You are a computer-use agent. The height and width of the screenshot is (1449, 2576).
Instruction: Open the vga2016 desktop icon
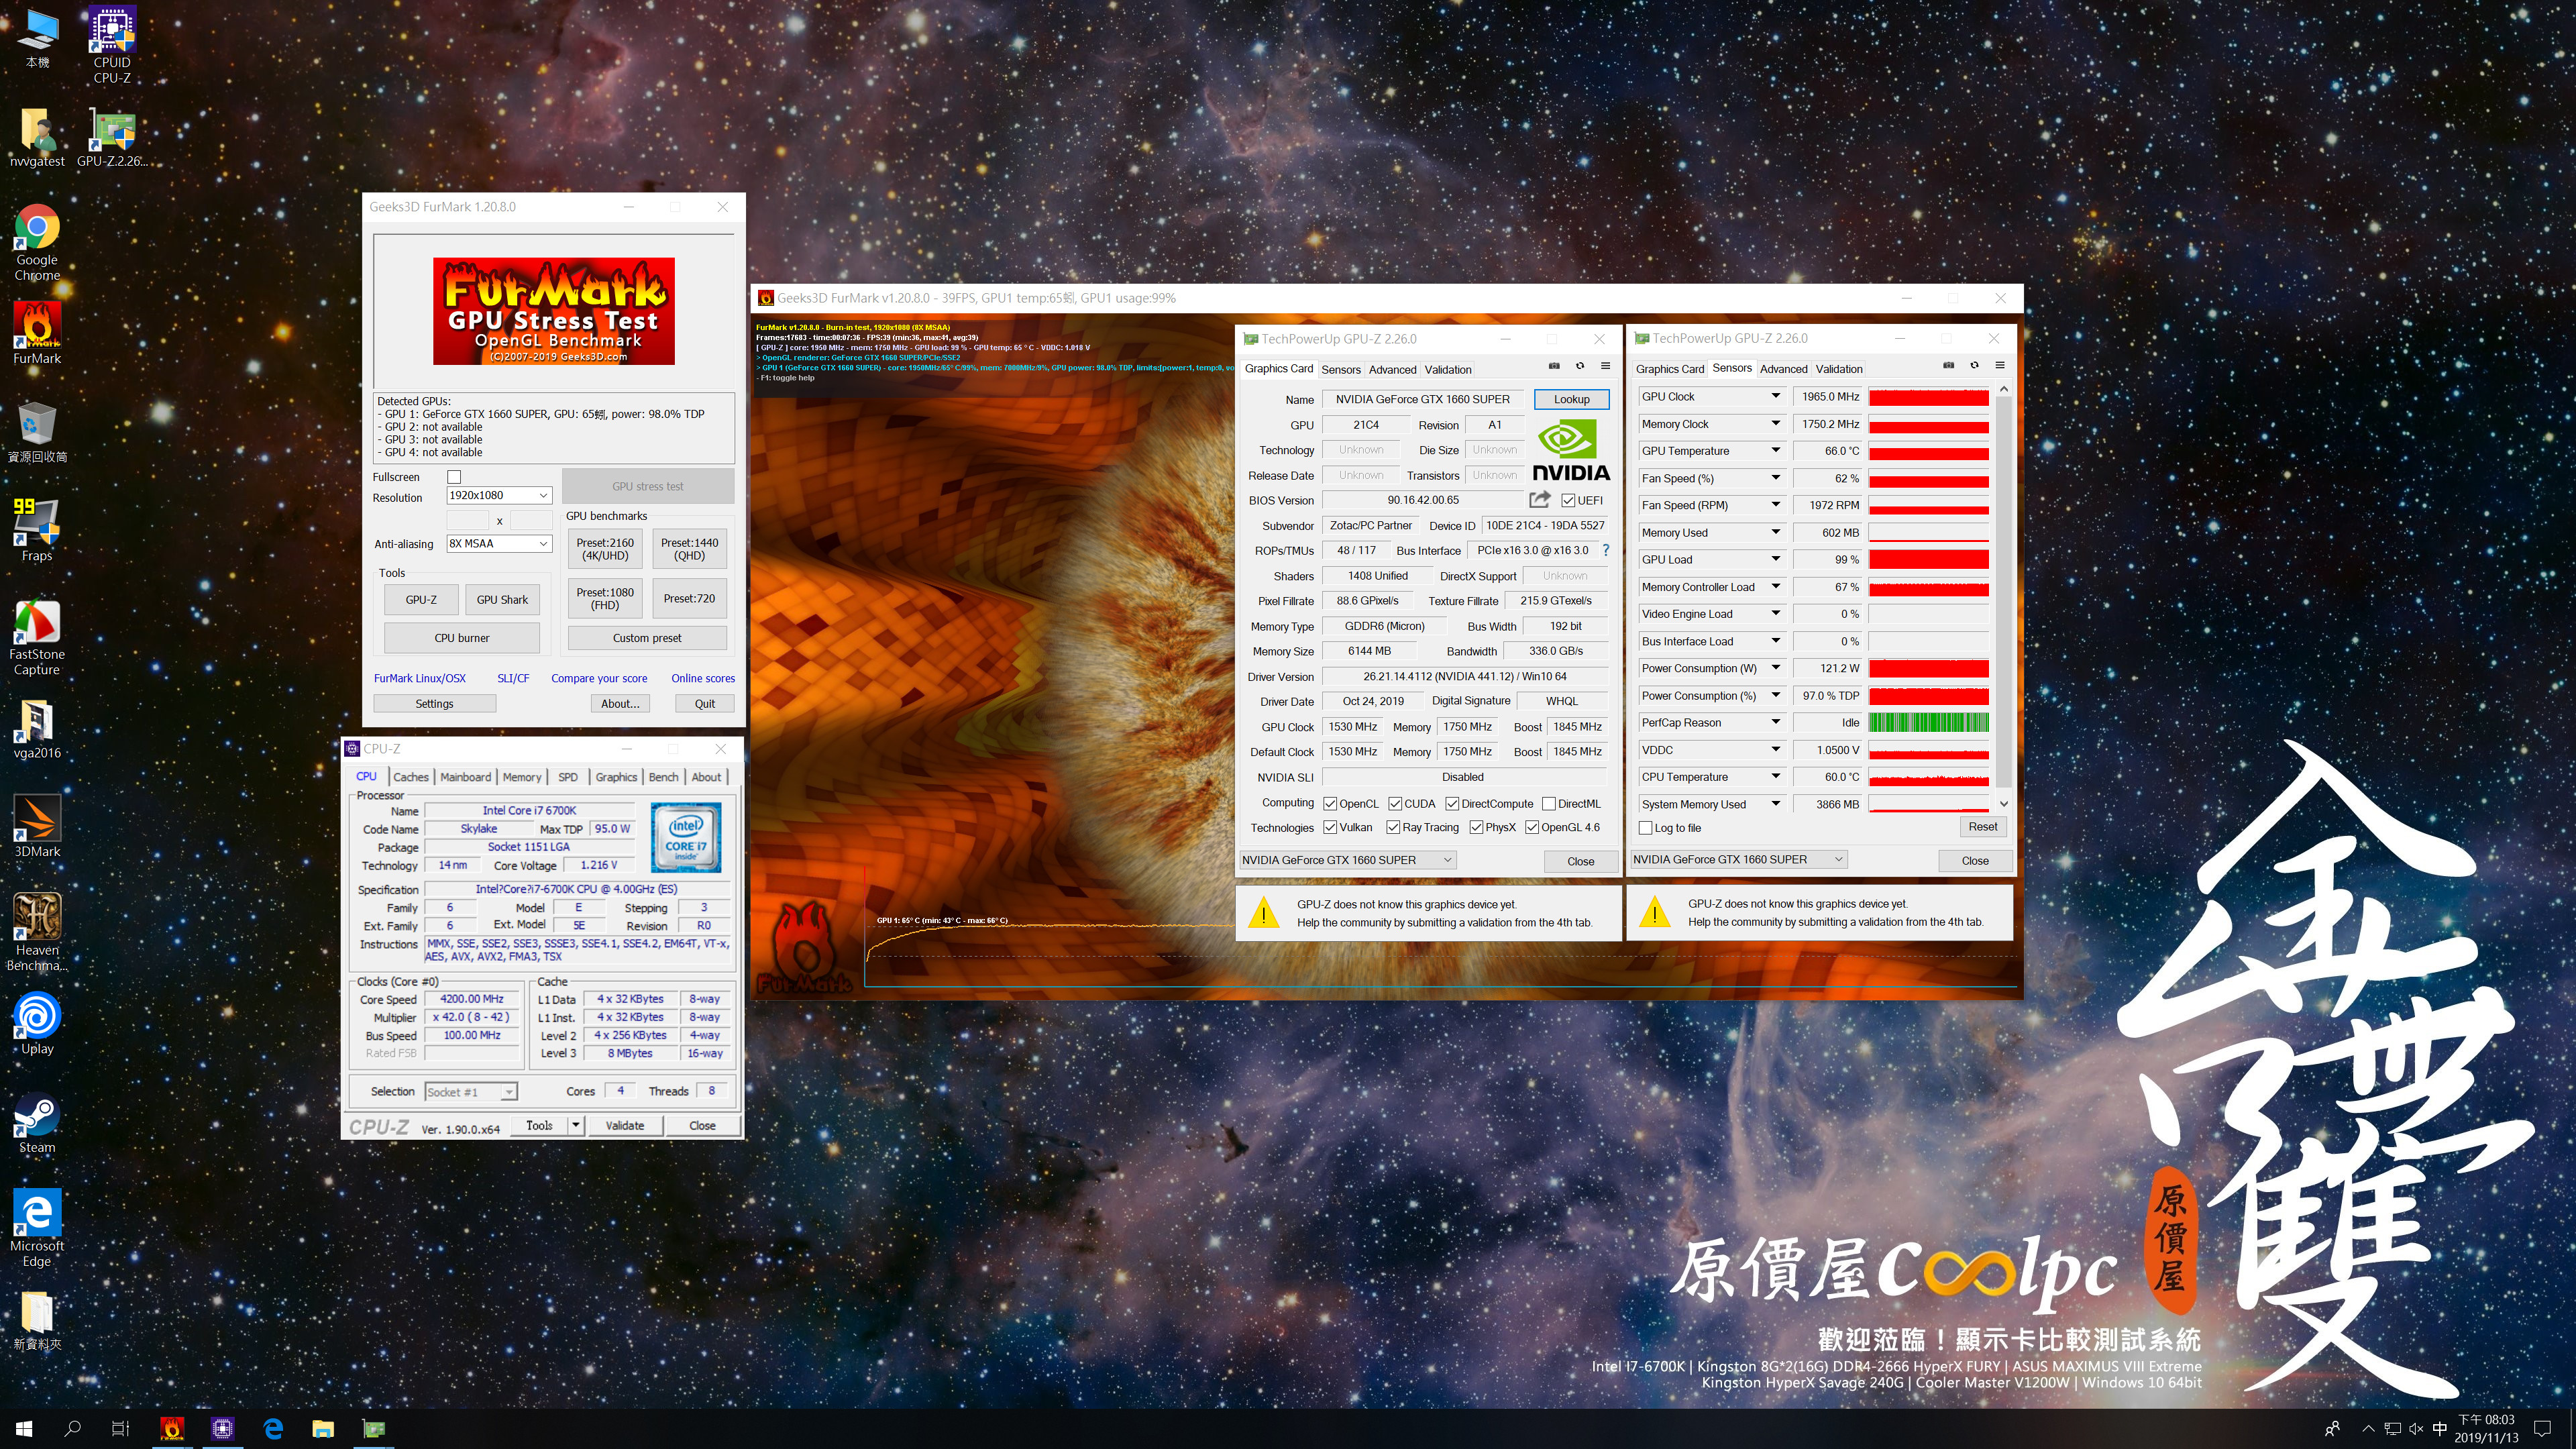37,728
